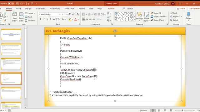This screenshot has height=112, width=200.
Task: Start presentation from beginning icon
Action: tap(32, 4)
